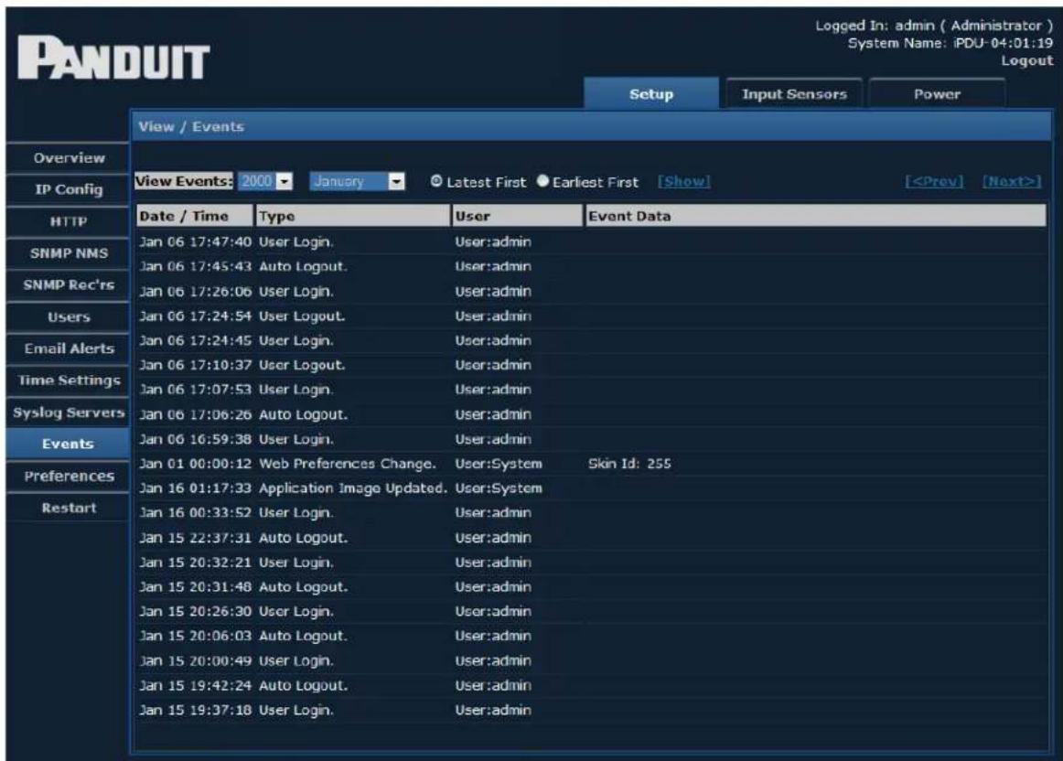Open Email Alerts settings
This screenshot has height=761, width=1063.
69,349
